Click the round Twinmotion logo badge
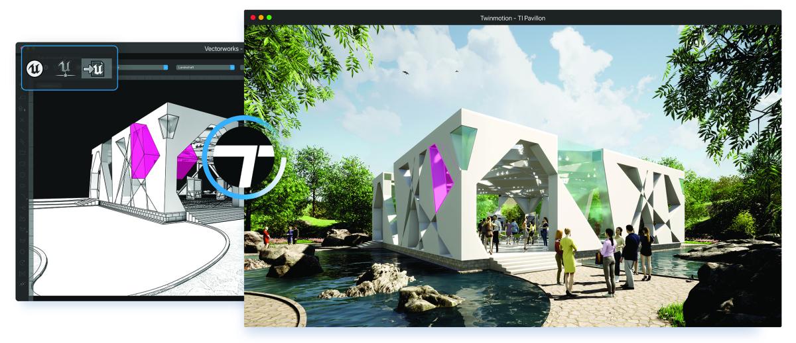 [x=245, y=158]
